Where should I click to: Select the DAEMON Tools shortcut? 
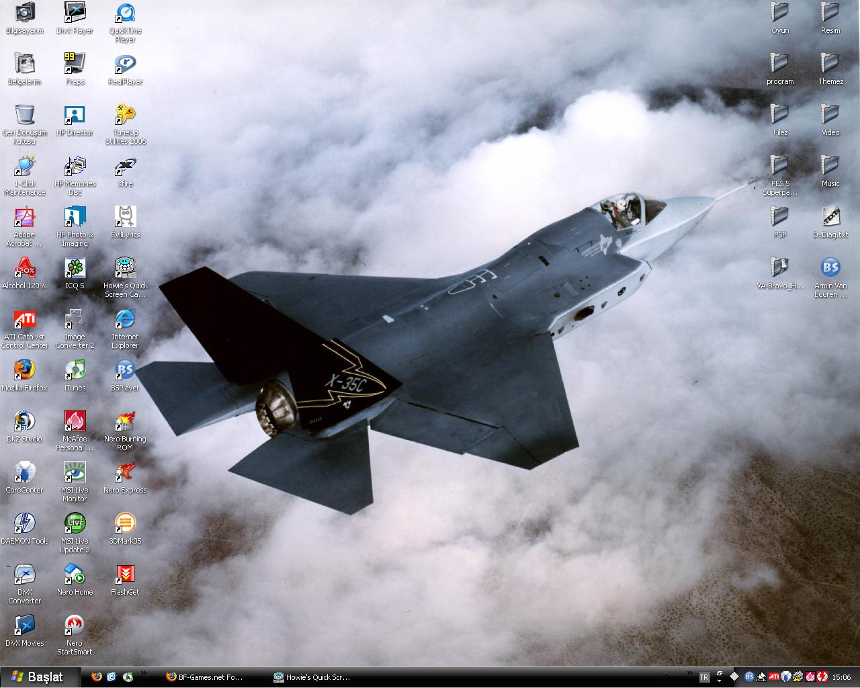[x=25, y=529]
